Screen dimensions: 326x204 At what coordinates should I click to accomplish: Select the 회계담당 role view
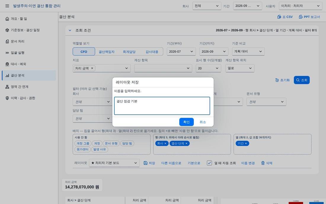[x=129, y=52]
